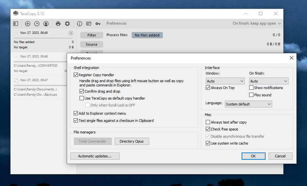Toggle Use system write cache
This screenshot has width=307, height=186.
[208, 143]
